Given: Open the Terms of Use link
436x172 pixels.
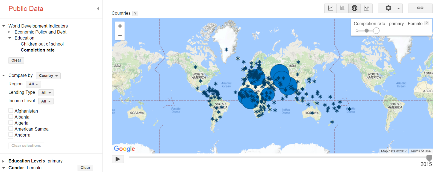Looking at the screenshot, I should pos(420,151).
